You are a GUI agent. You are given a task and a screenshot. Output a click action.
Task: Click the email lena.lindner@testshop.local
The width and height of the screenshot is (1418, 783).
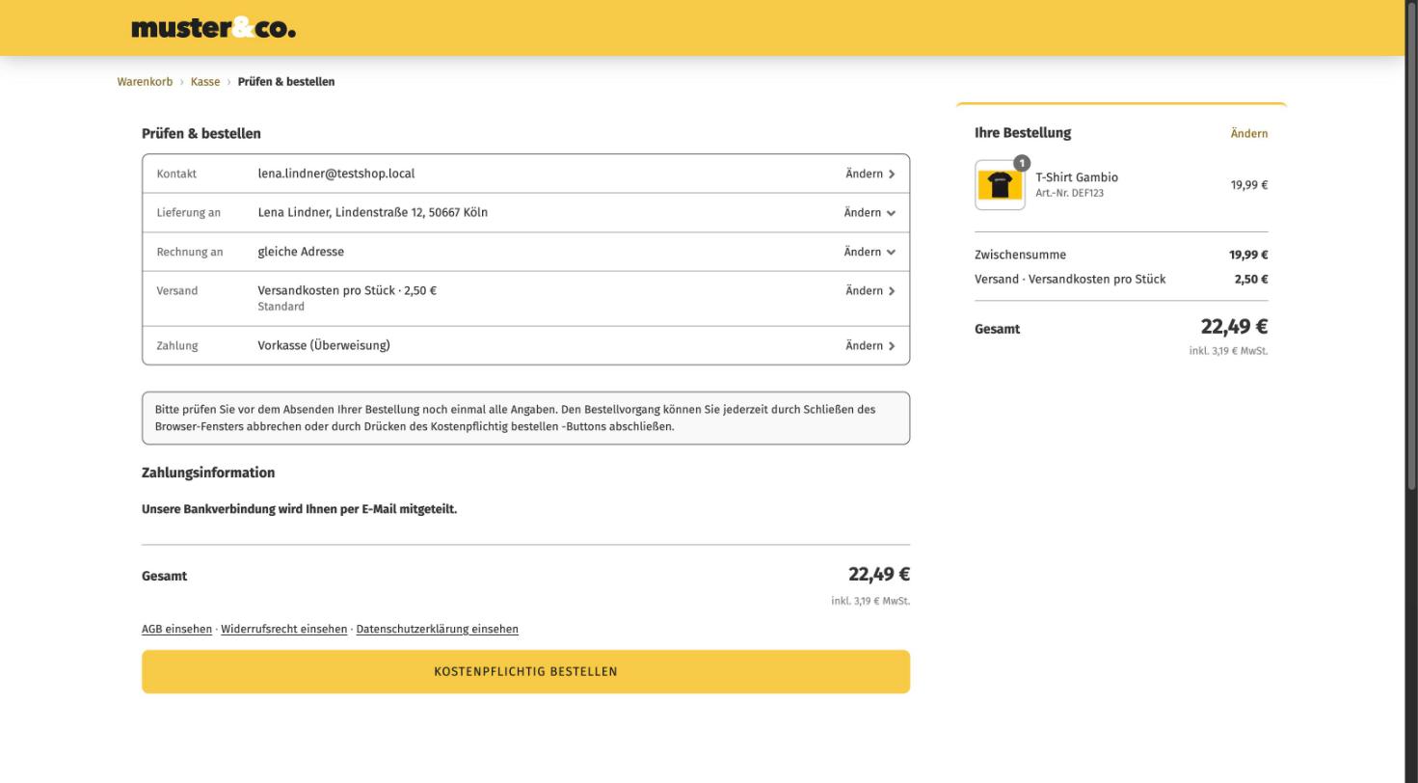pyautogui.click(x=336, y=174)
